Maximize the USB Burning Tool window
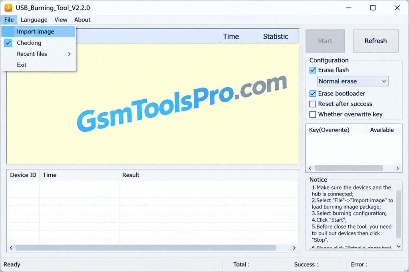 [373, 8]
